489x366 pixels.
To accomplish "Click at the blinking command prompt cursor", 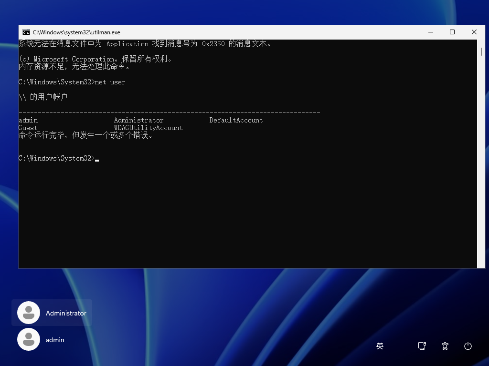I will (97, 159).
